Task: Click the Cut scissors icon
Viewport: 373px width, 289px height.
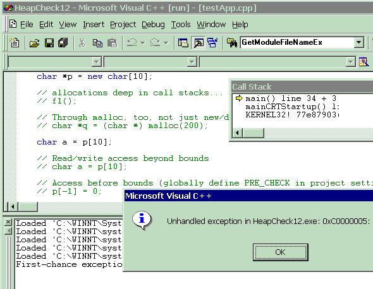Action: 82,43
